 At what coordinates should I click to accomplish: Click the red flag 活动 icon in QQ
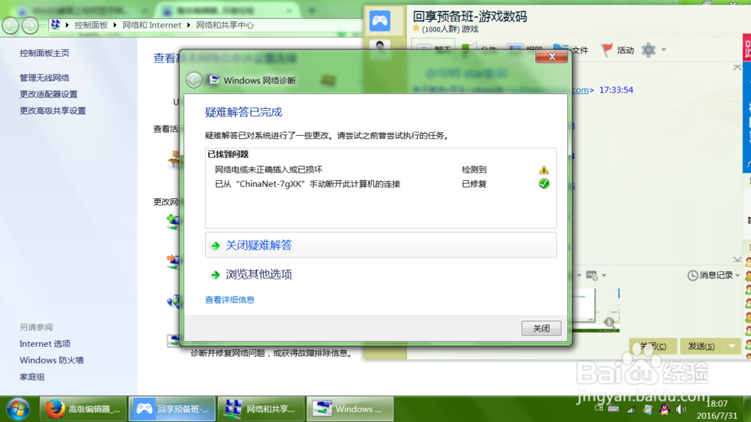pos(607,50)
